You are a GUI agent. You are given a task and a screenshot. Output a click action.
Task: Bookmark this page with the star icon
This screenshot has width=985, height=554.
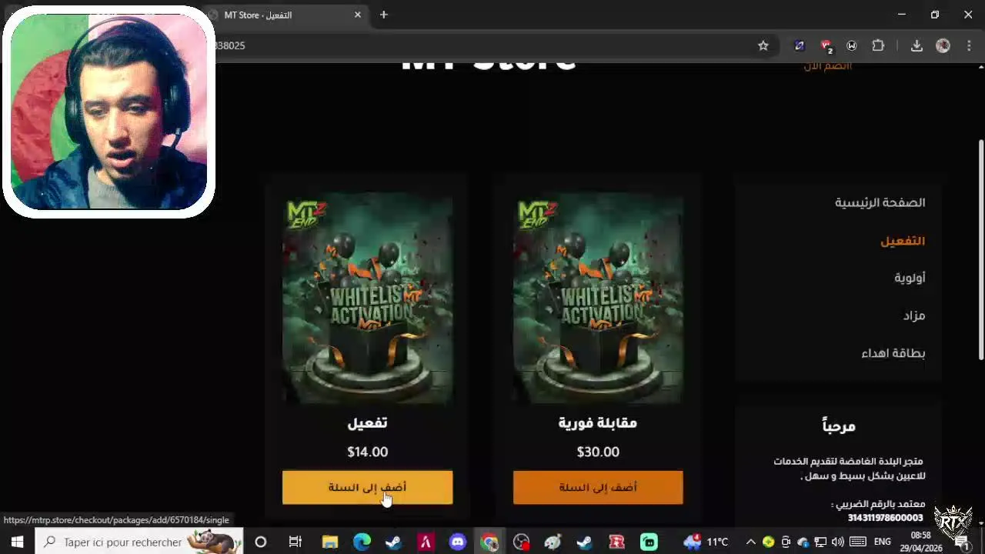pyautogui.click(x=763, y=45)
